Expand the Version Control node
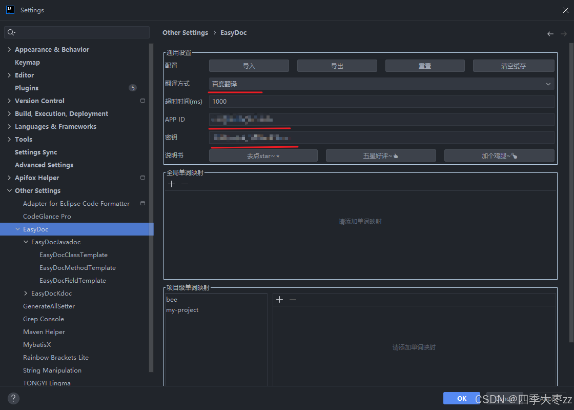 pos(9,101)
